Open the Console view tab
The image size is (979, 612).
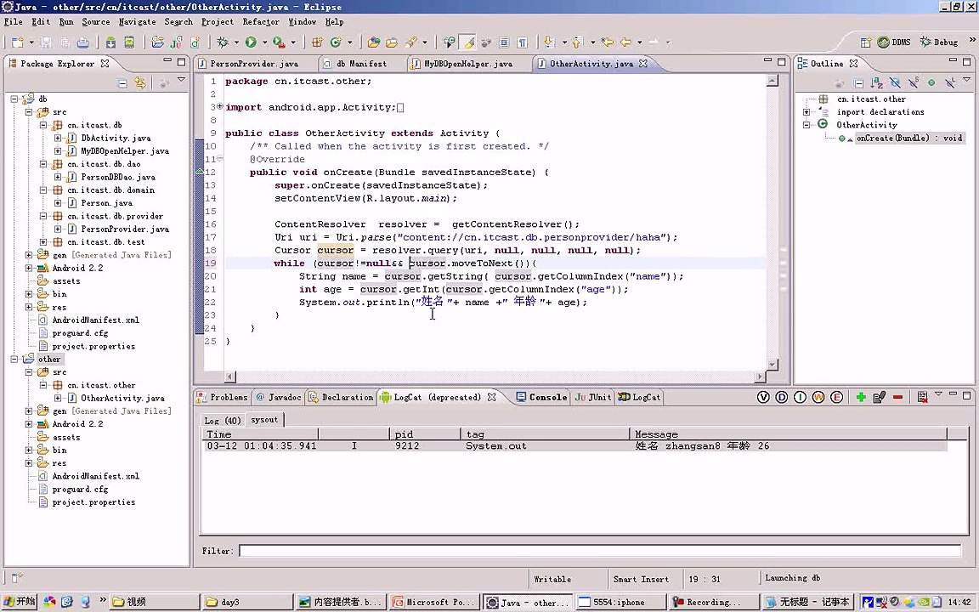tap(546, 397)
